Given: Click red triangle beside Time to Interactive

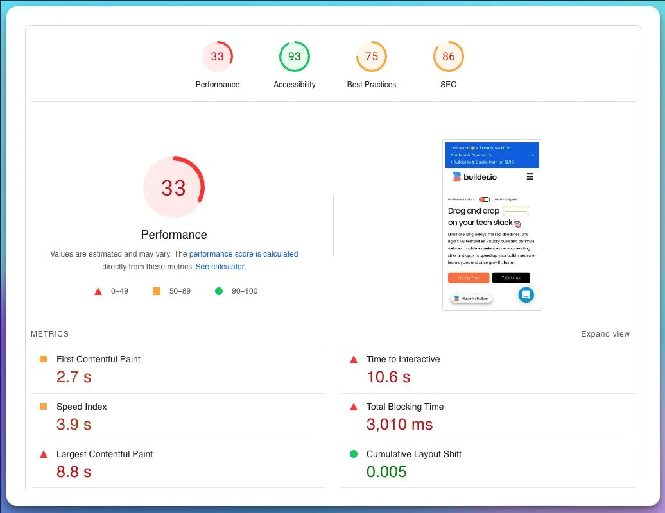Looking at the screenshot, I should pos(353,359).
